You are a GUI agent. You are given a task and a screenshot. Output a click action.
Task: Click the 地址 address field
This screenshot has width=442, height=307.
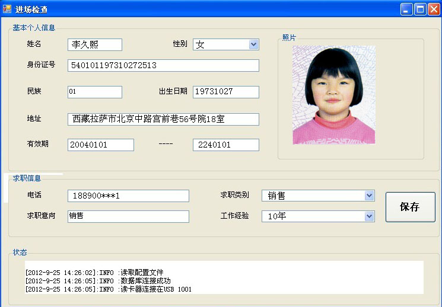point(163,119)
